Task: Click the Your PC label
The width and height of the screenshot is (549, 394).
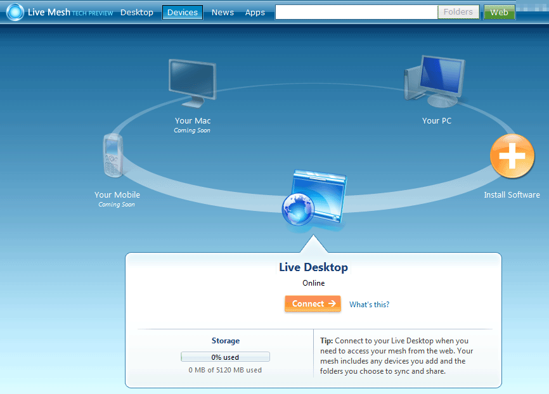Action: (437, 121)
